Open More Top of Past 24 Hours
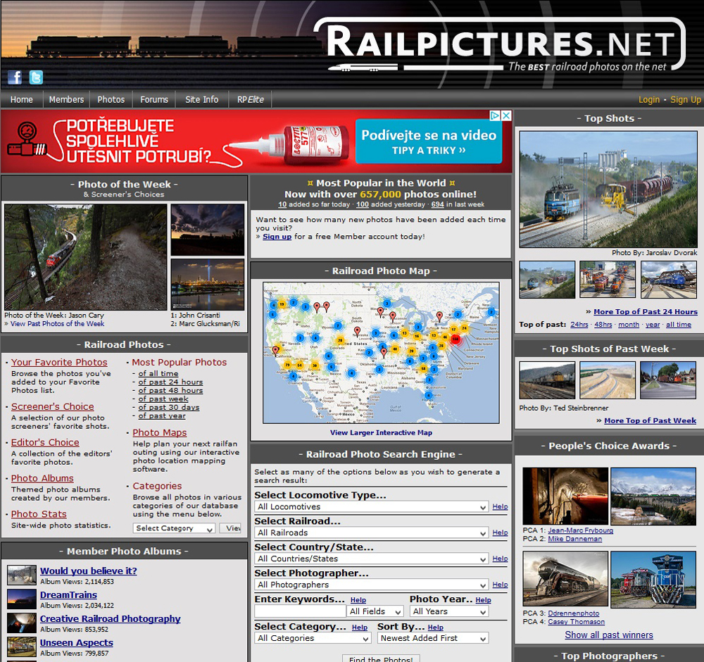Screen dimensions: 704x662 645,312
